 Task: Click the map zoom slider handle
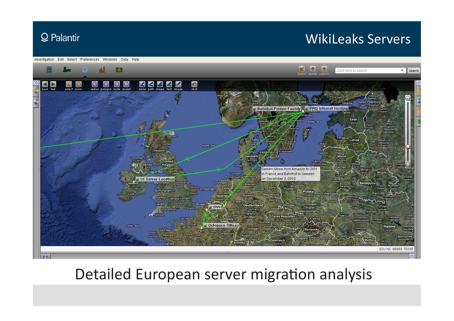point(408,147)
